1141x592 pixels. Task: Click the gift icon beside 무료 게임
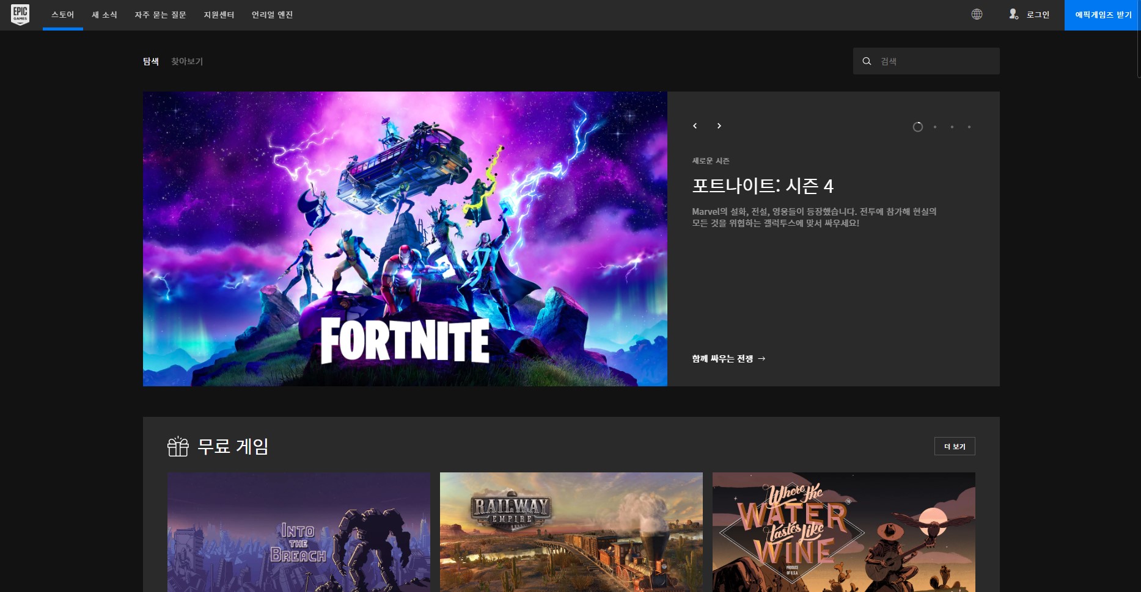pyautogui.click(x=178, y=446)
